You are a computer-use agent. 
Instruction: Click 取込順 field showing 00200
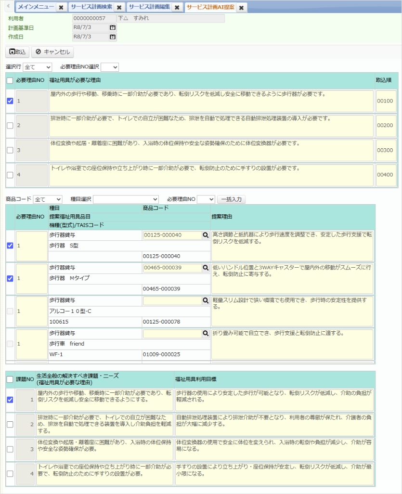tap(386, 126)
